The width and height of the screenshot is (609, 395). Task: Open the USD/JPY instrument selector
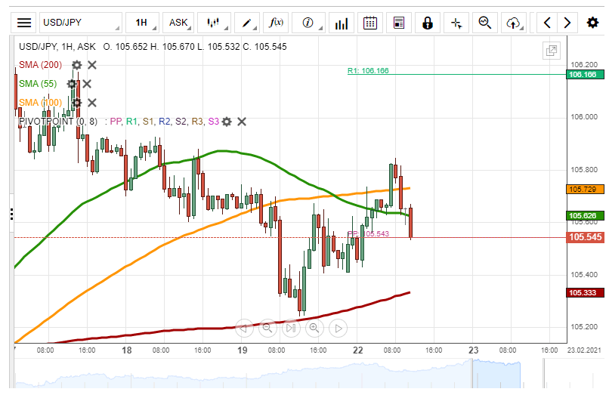coord(80,23)
